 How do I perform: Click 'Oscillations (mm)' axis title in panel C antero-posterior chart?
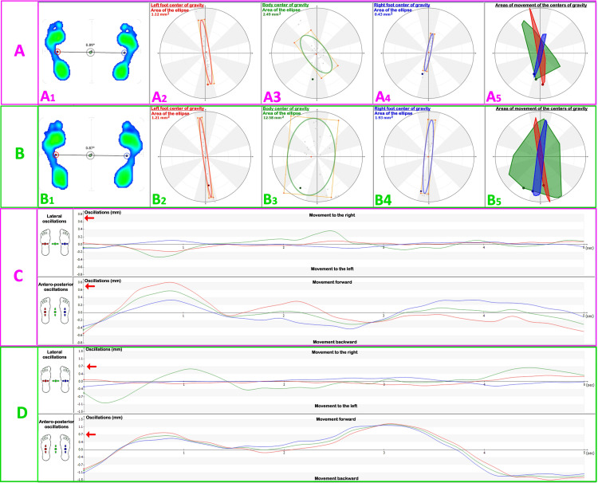(x=103, y=281)
